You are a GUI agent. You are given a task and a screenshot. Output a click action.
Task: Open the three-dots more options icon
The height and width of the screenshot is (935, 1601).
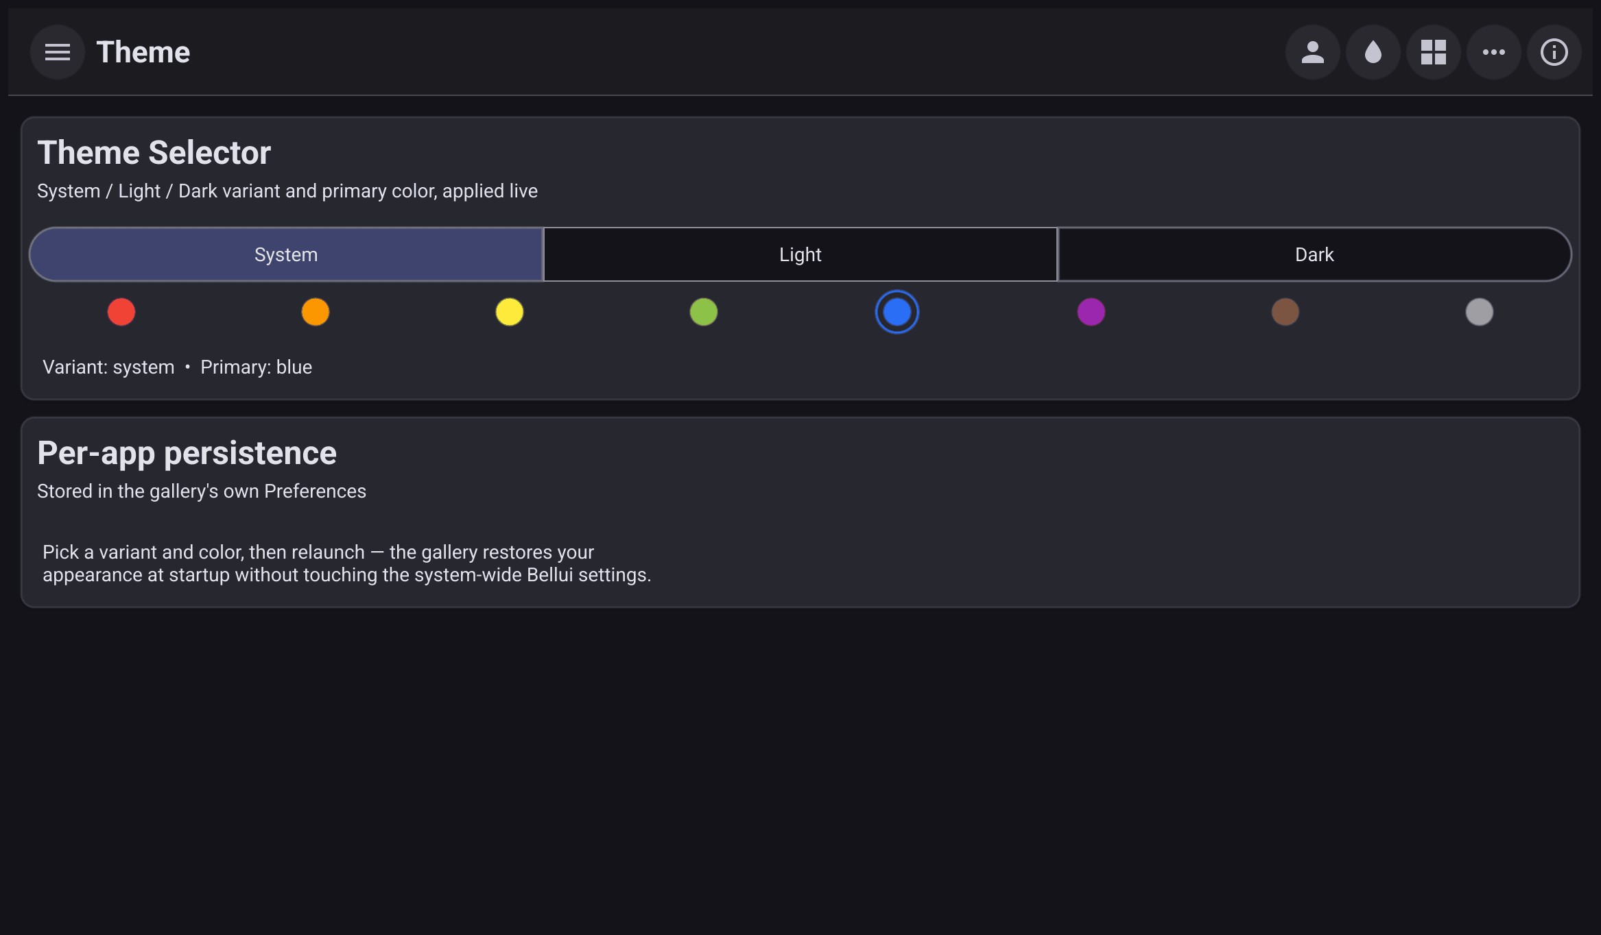pyautogui.click(x=1494, y=52)
